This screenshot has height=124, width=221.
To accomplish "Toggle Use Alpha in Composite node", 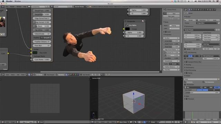I will [x=127, y=25].
